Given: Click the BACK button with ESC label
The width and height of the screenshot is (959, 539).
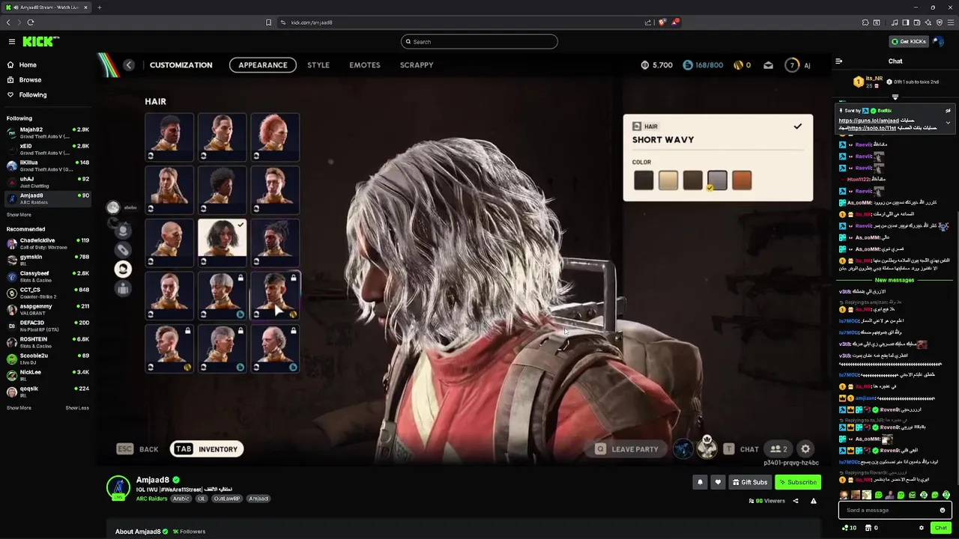Looking at the screenshot, I should click(138, 449).
